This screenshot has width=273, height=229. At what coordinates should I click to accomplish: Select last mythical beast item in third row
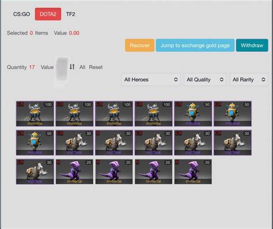click(35, 171)
